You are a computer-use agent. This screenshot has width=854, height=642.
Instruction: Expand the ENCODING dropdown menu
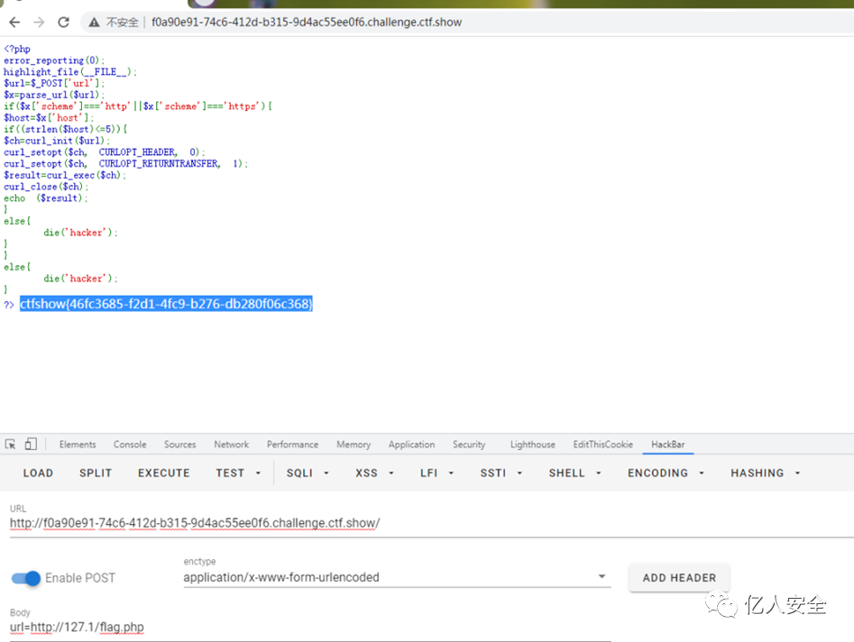point(666,472)
